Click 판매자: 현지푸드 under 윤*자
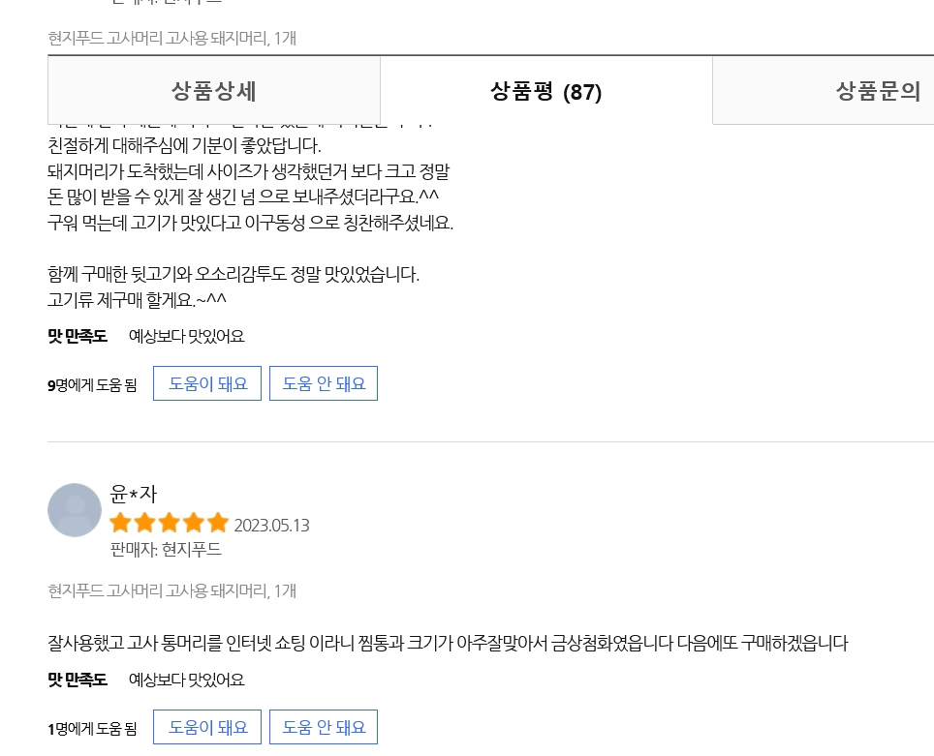This screenshot has width=934, height=756. pyautogui.click(x=167, y=549)
